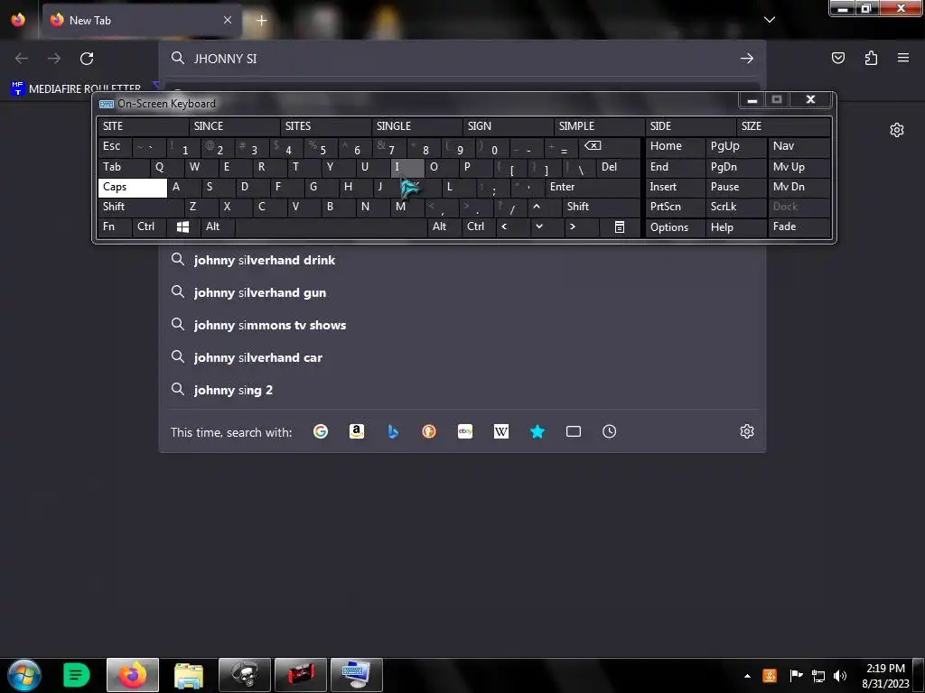Search open tabs icon
This screenshot has width=925, height=693.
click(574, 431)
